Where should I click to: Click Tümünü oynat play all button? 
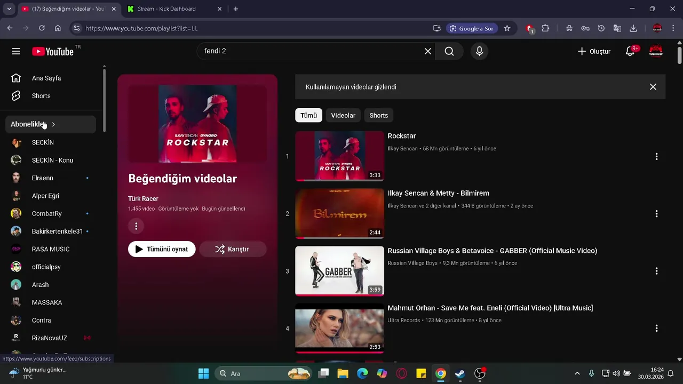(x=162, y=249)
